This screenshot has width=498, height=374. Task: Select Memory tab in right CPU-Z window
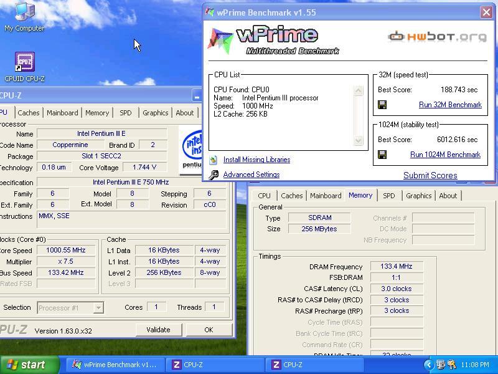pos(360,195)
